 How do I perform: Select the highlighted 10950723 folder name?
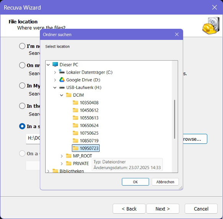point(89,148)
